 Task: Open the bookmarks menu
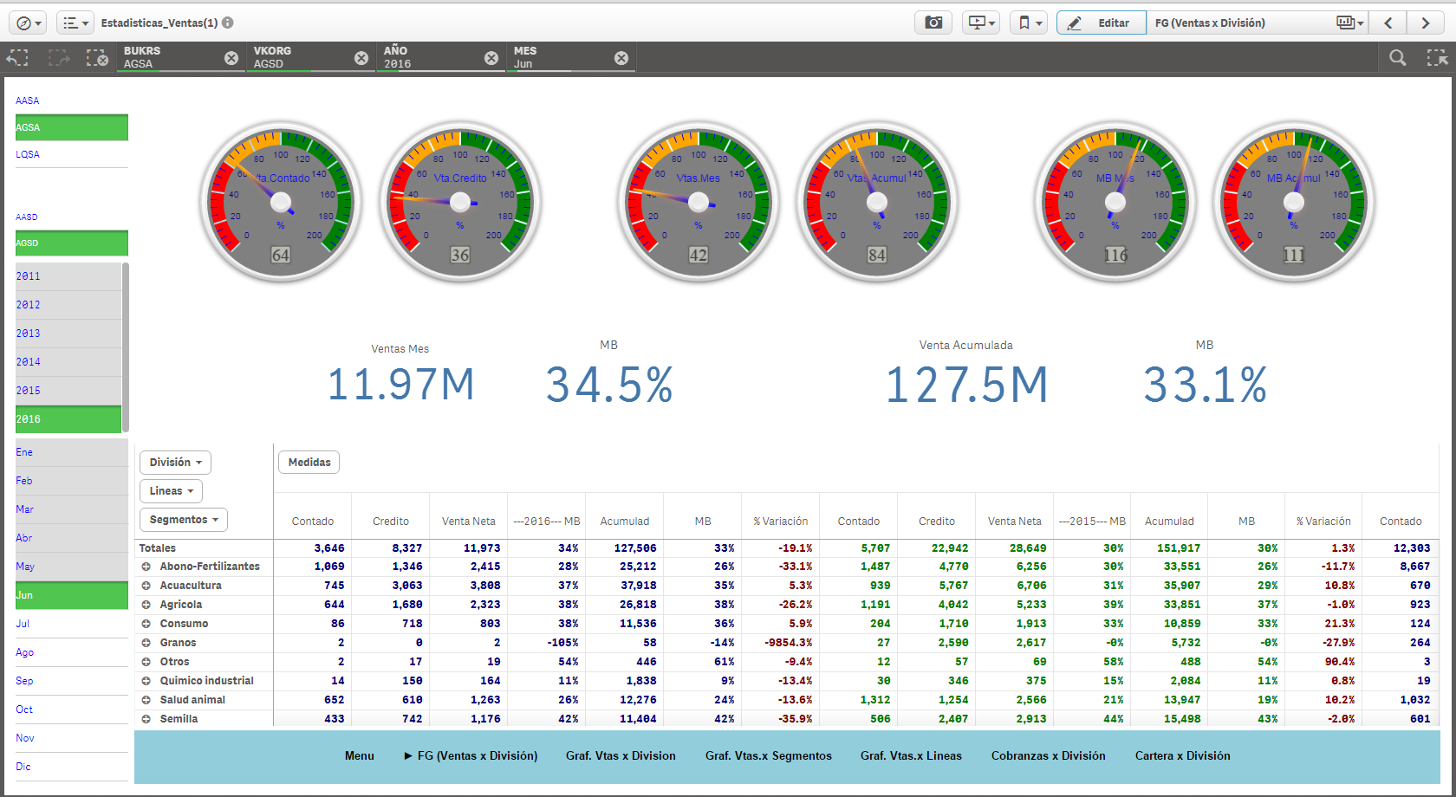coord(1029,23)
